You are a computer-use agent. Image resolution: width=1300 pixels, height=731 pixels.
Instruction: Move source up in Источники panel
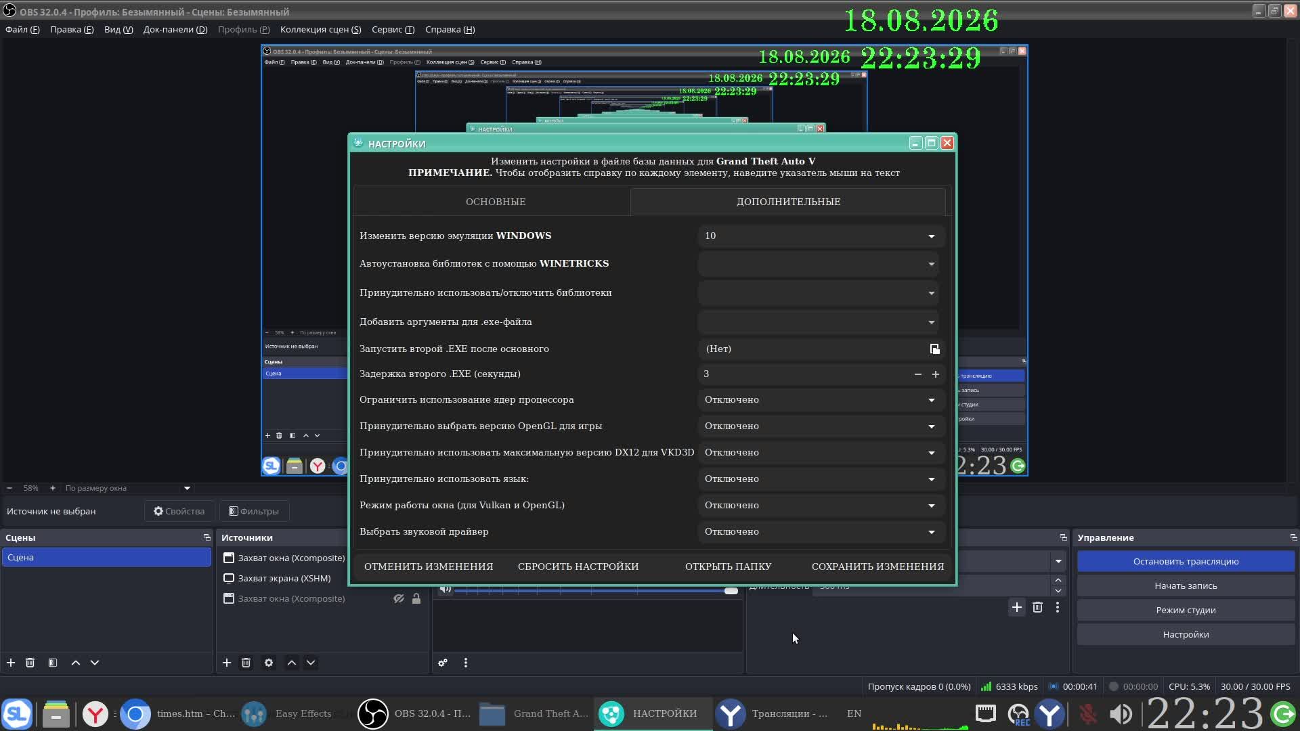(x=292, y=663)
